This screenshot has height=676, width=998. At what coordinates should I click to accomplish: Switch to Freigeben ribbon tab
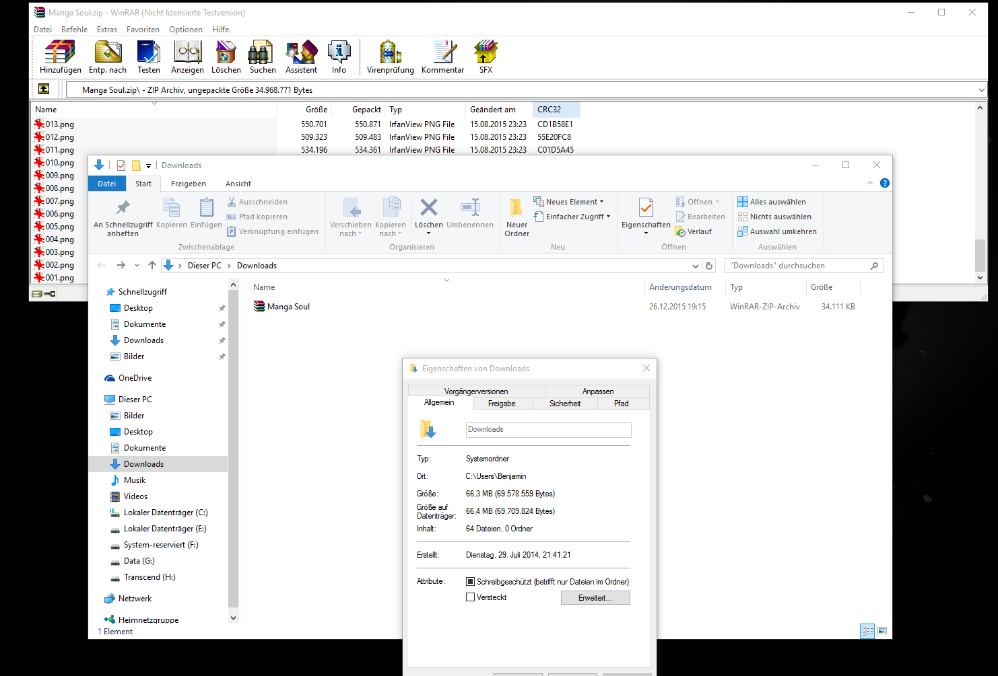coord(189,184)
